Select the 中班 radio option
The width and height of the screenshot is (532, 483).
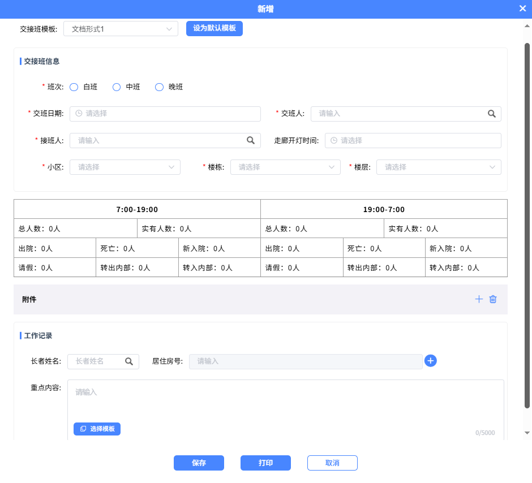(117, 87)
